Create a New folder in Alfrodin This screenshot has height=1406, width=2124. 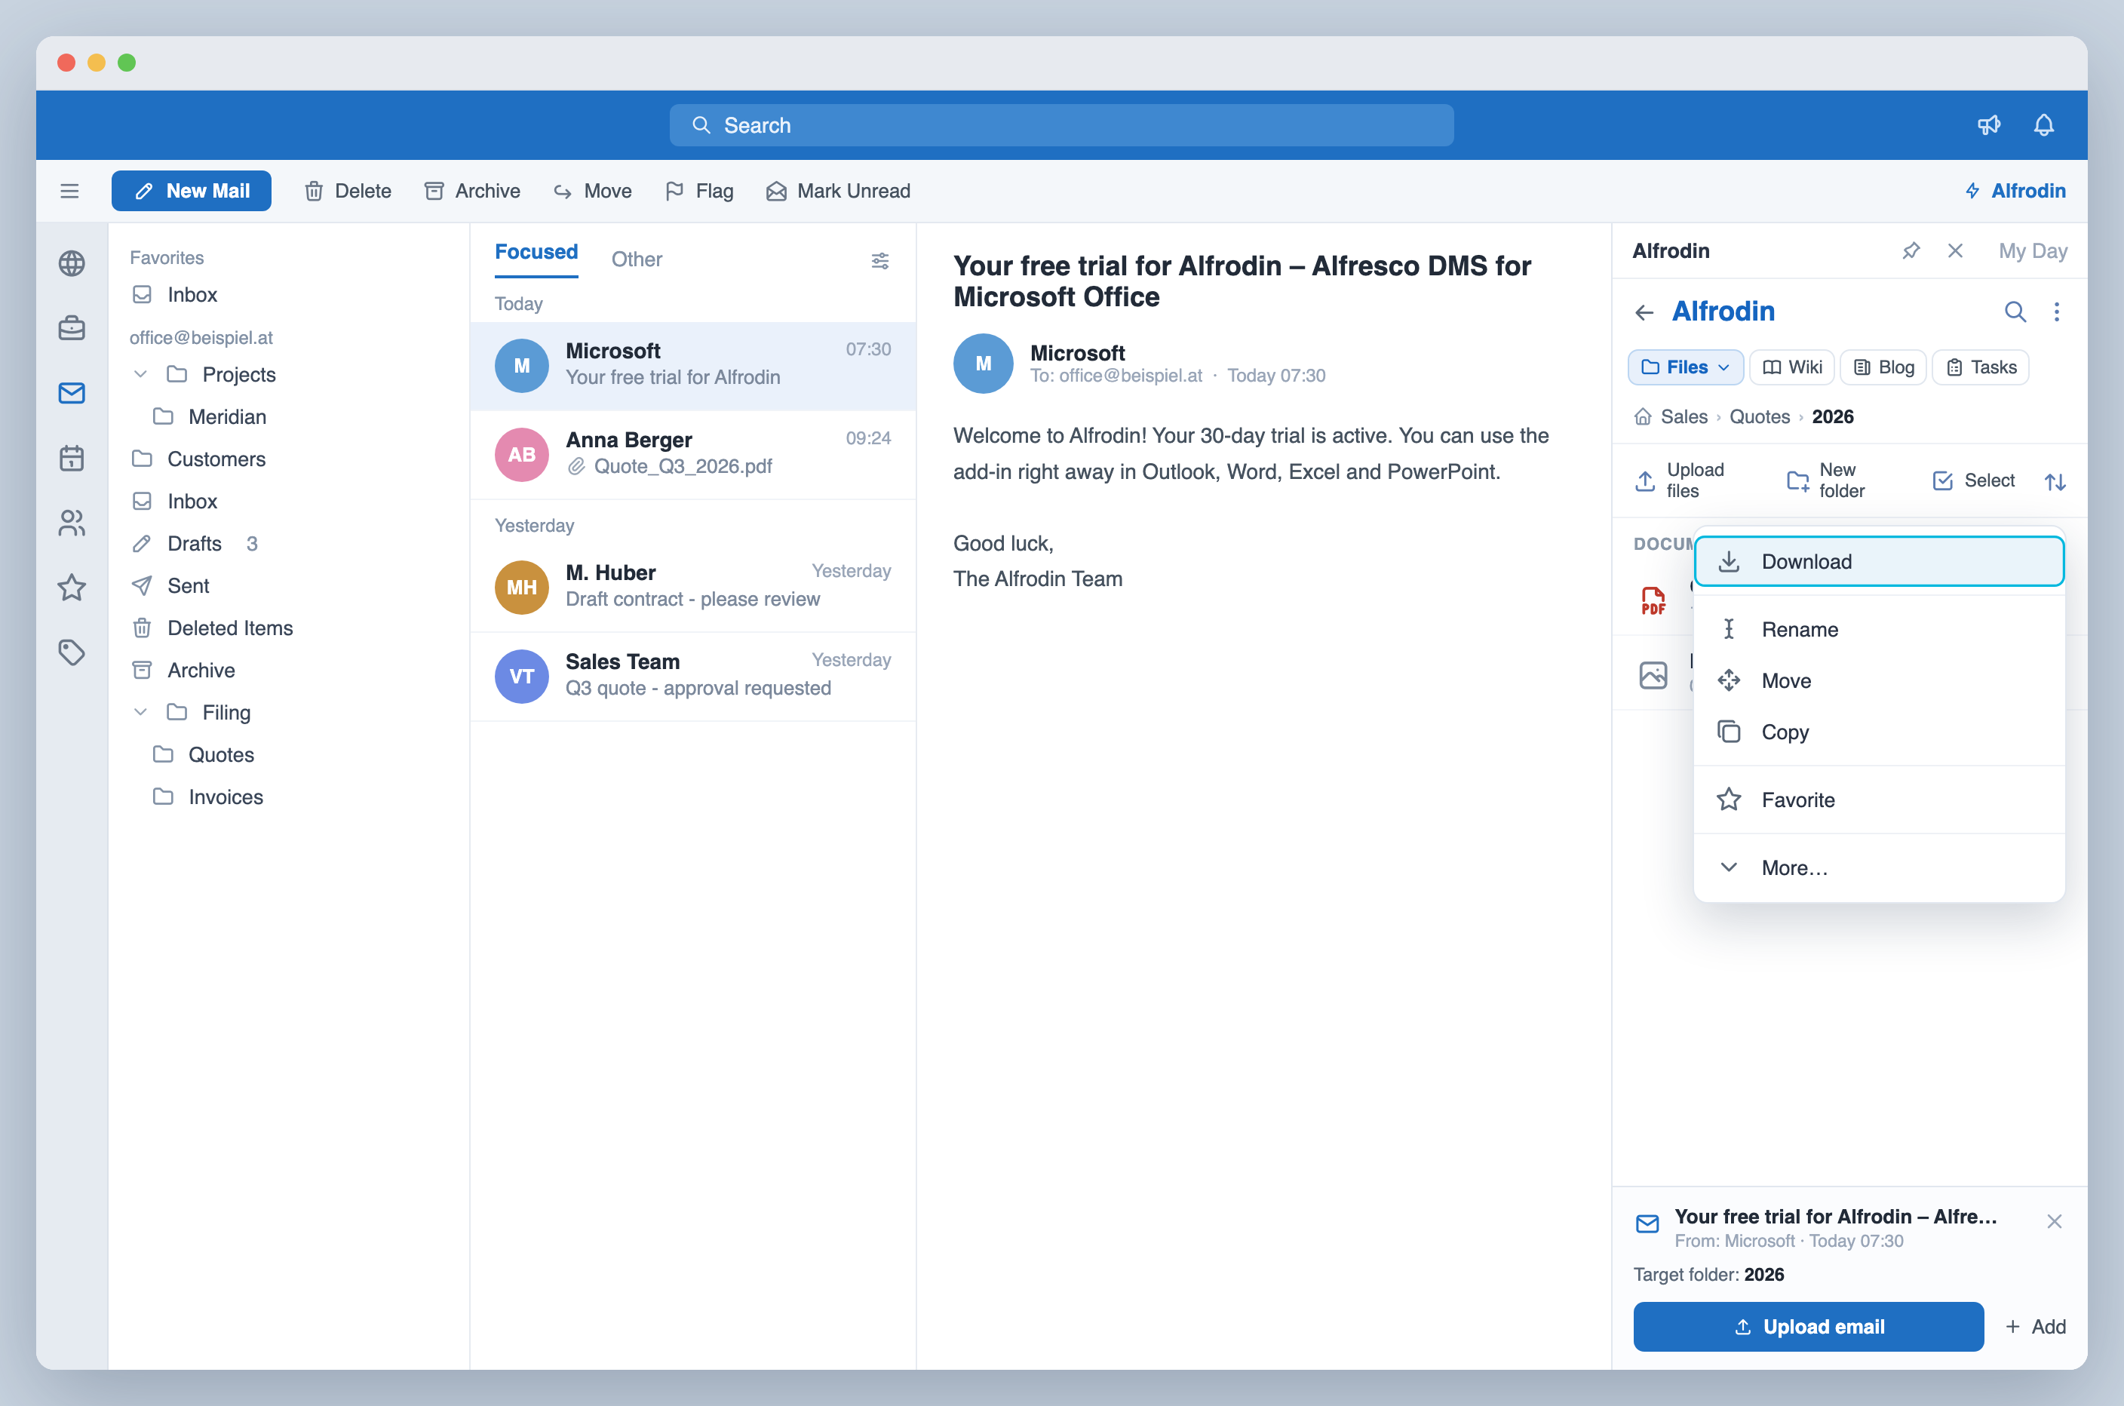coord(1825,480)
